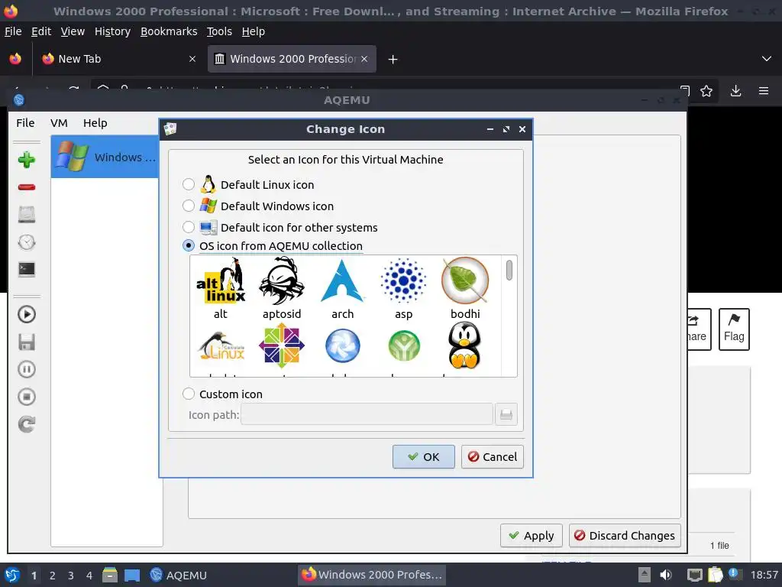The height and width of the screenshot is (587, 782).
Task: Confirm with the OK button
Action: click(423, 457)
